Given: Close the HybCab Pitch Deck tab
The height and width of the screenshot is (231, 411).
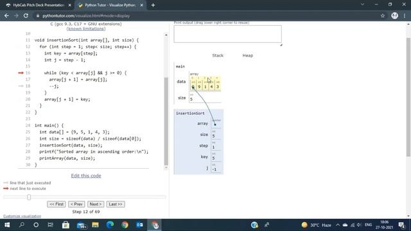Looking at the screenshot, I should pos(70,5).
